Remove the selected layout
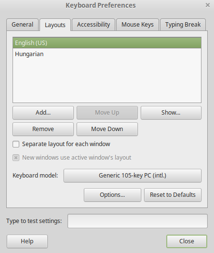 43,129
